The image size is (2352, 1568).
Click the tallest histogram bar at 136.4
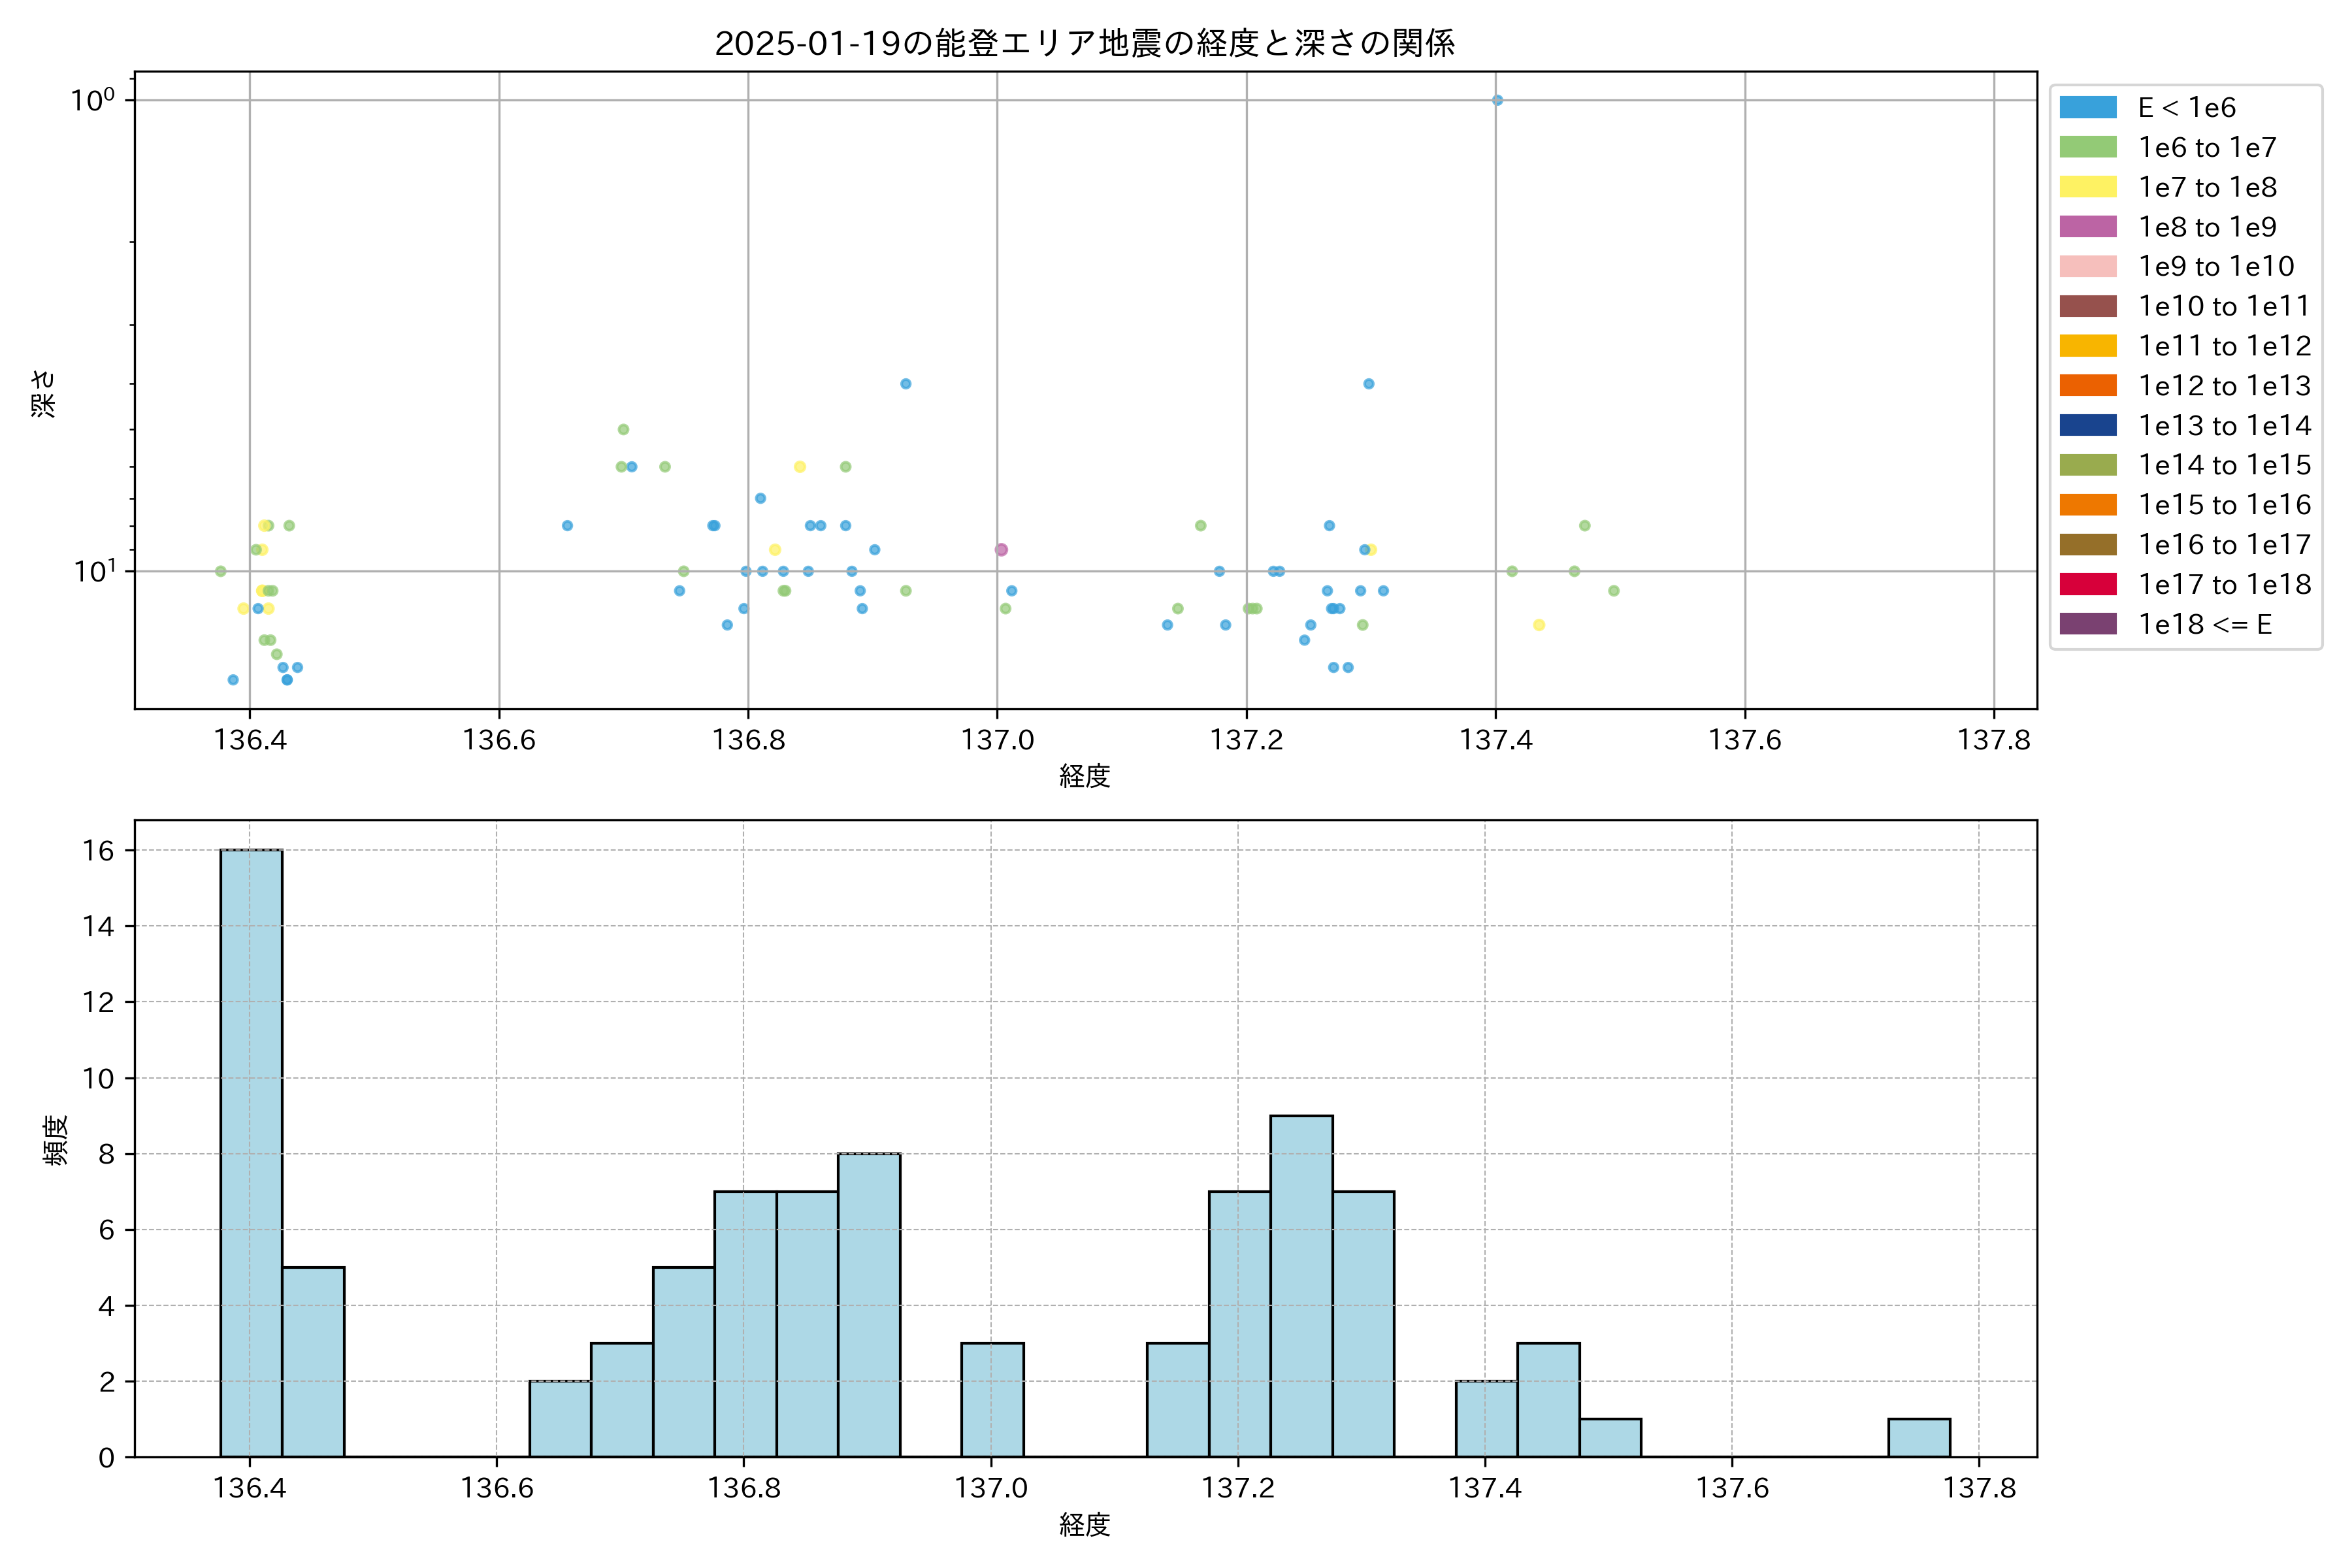(251, 1150)
